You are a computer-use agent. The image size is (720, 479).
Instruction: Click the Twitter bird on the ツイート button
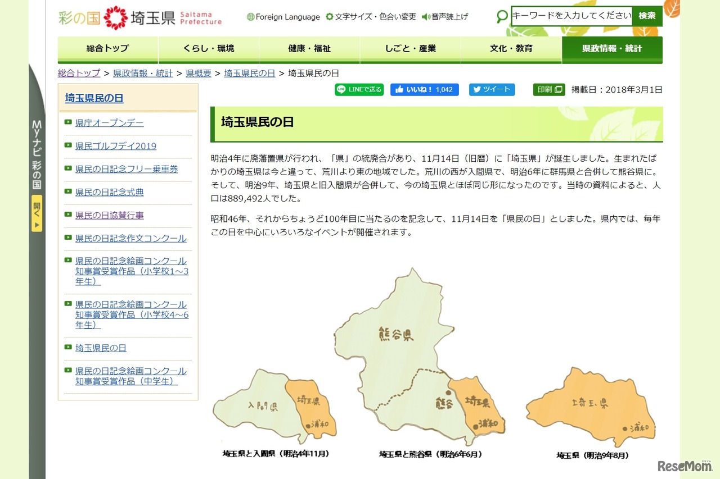[478, 89]
